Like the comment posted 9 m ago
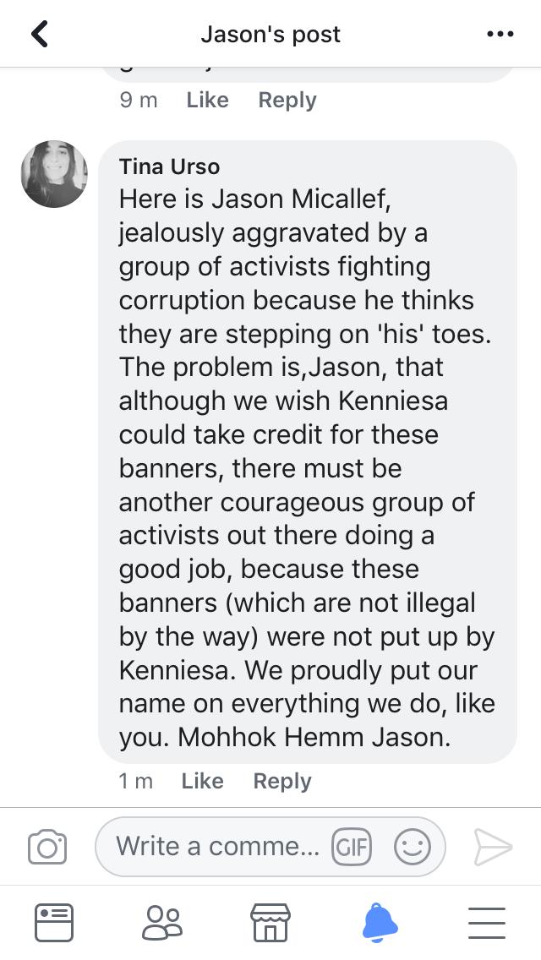 tap(207, 100)
